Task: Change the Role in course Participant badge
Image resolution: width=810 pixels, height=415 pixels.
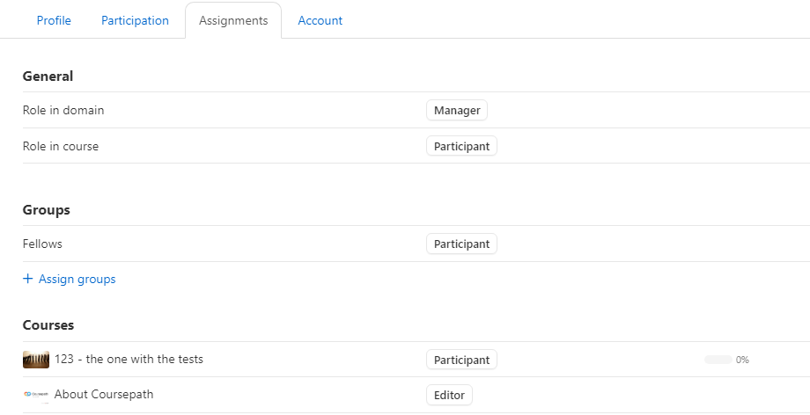Action: pos(461,147)
